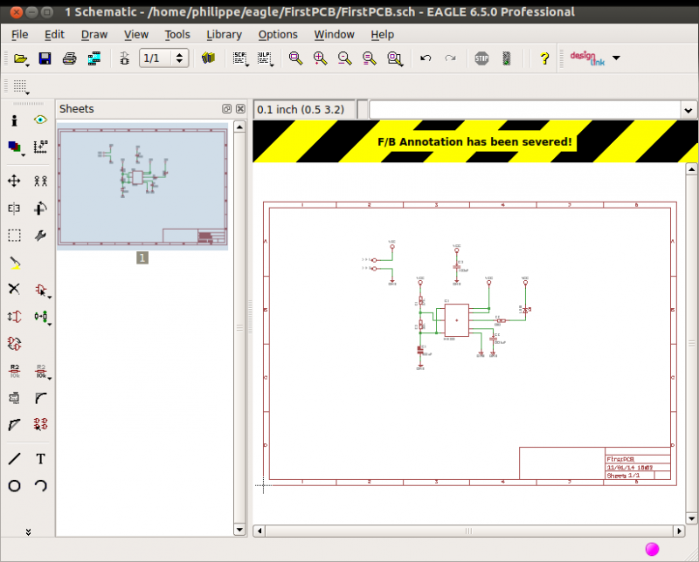This screenshot has height=562, width=699.
Task: Select the Split tool
Action: click(14, 425)
